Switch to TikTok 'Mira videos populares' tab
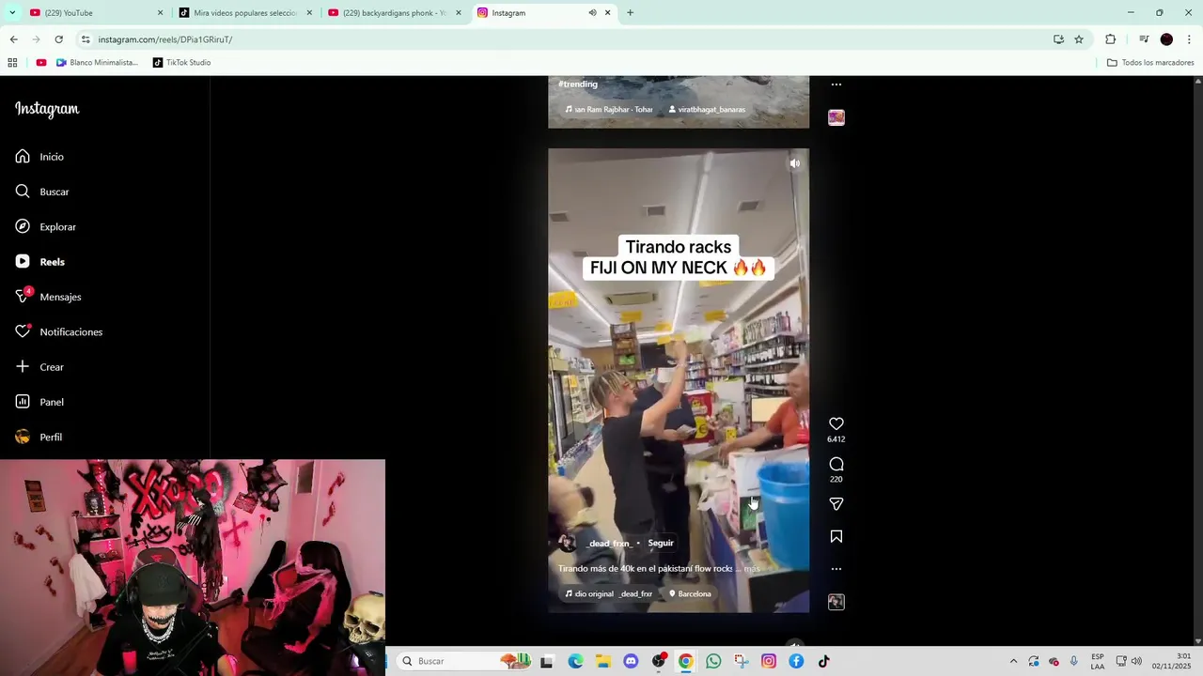This screenshot has width=1203, height=676. click(x=244, y=13)
